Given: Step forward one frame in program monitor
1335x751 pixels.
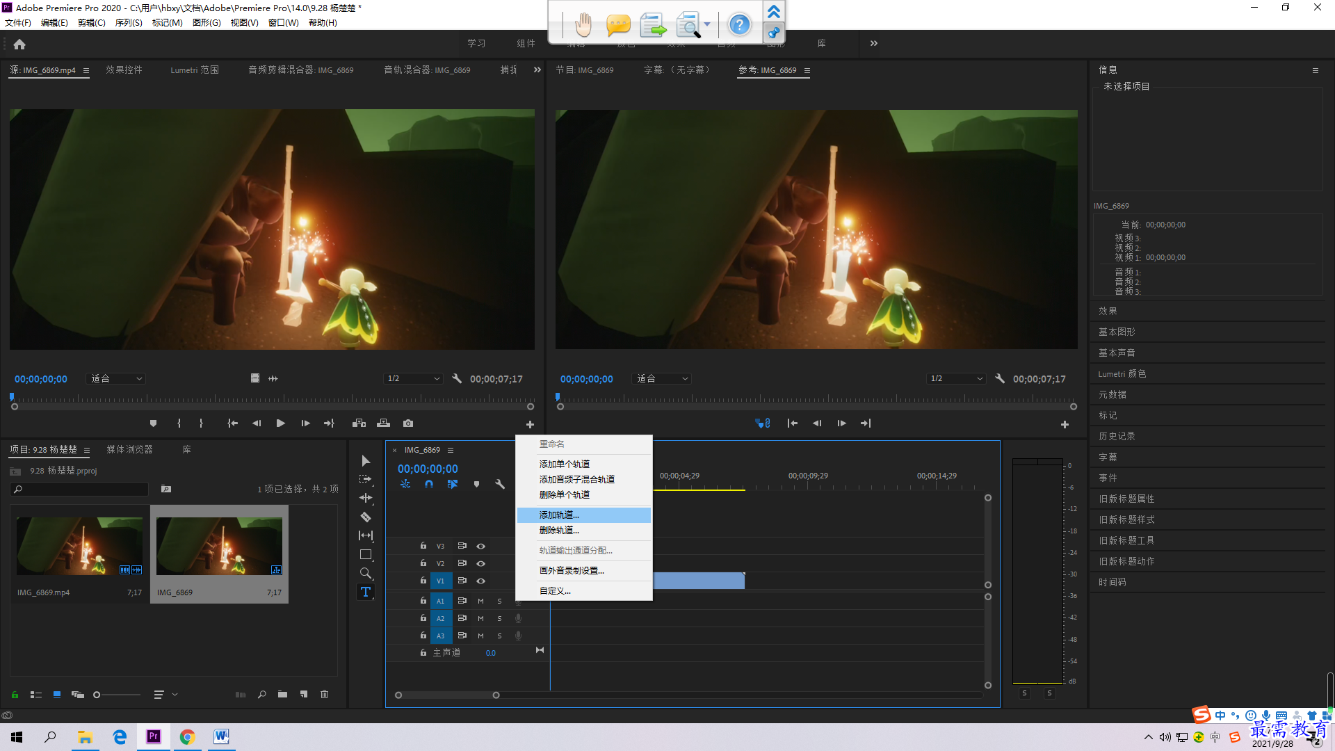Looking at the screenshot, I should (x=842, y=423).
